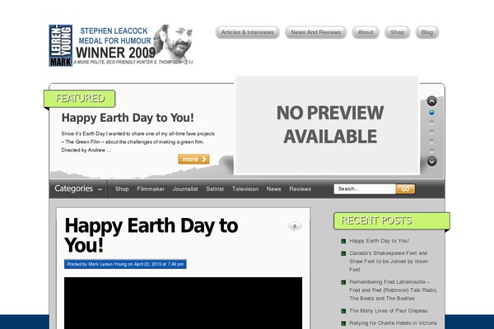Select the Filmmaker category
494x329 pixels.
click(x=151, y=189)
